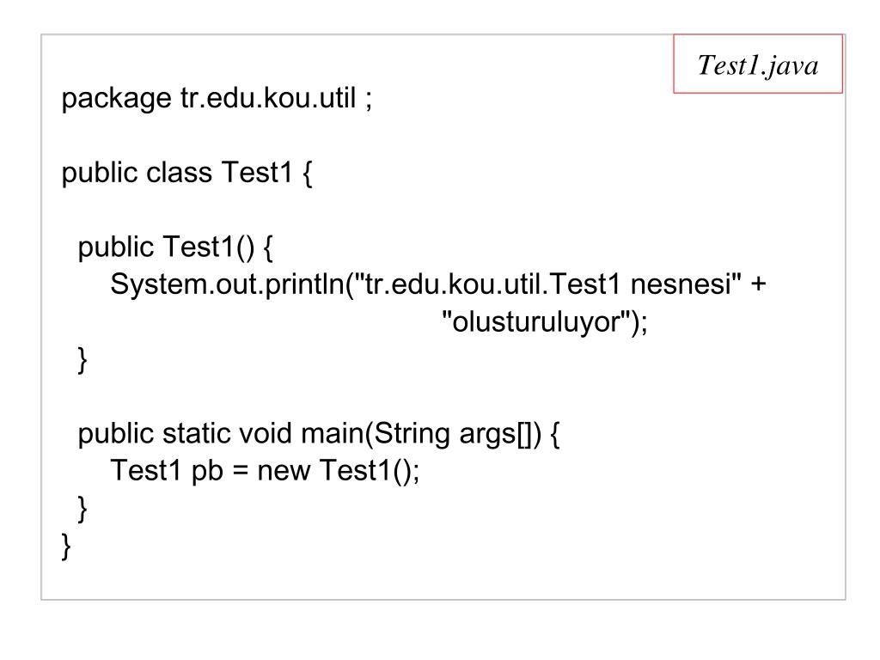Click the main method's closing brace

tap(82, 509)
